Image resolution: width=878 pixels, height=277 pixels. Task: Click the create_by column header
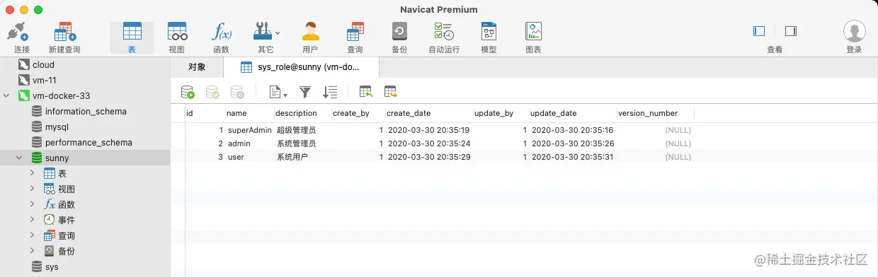coord(358,113)
